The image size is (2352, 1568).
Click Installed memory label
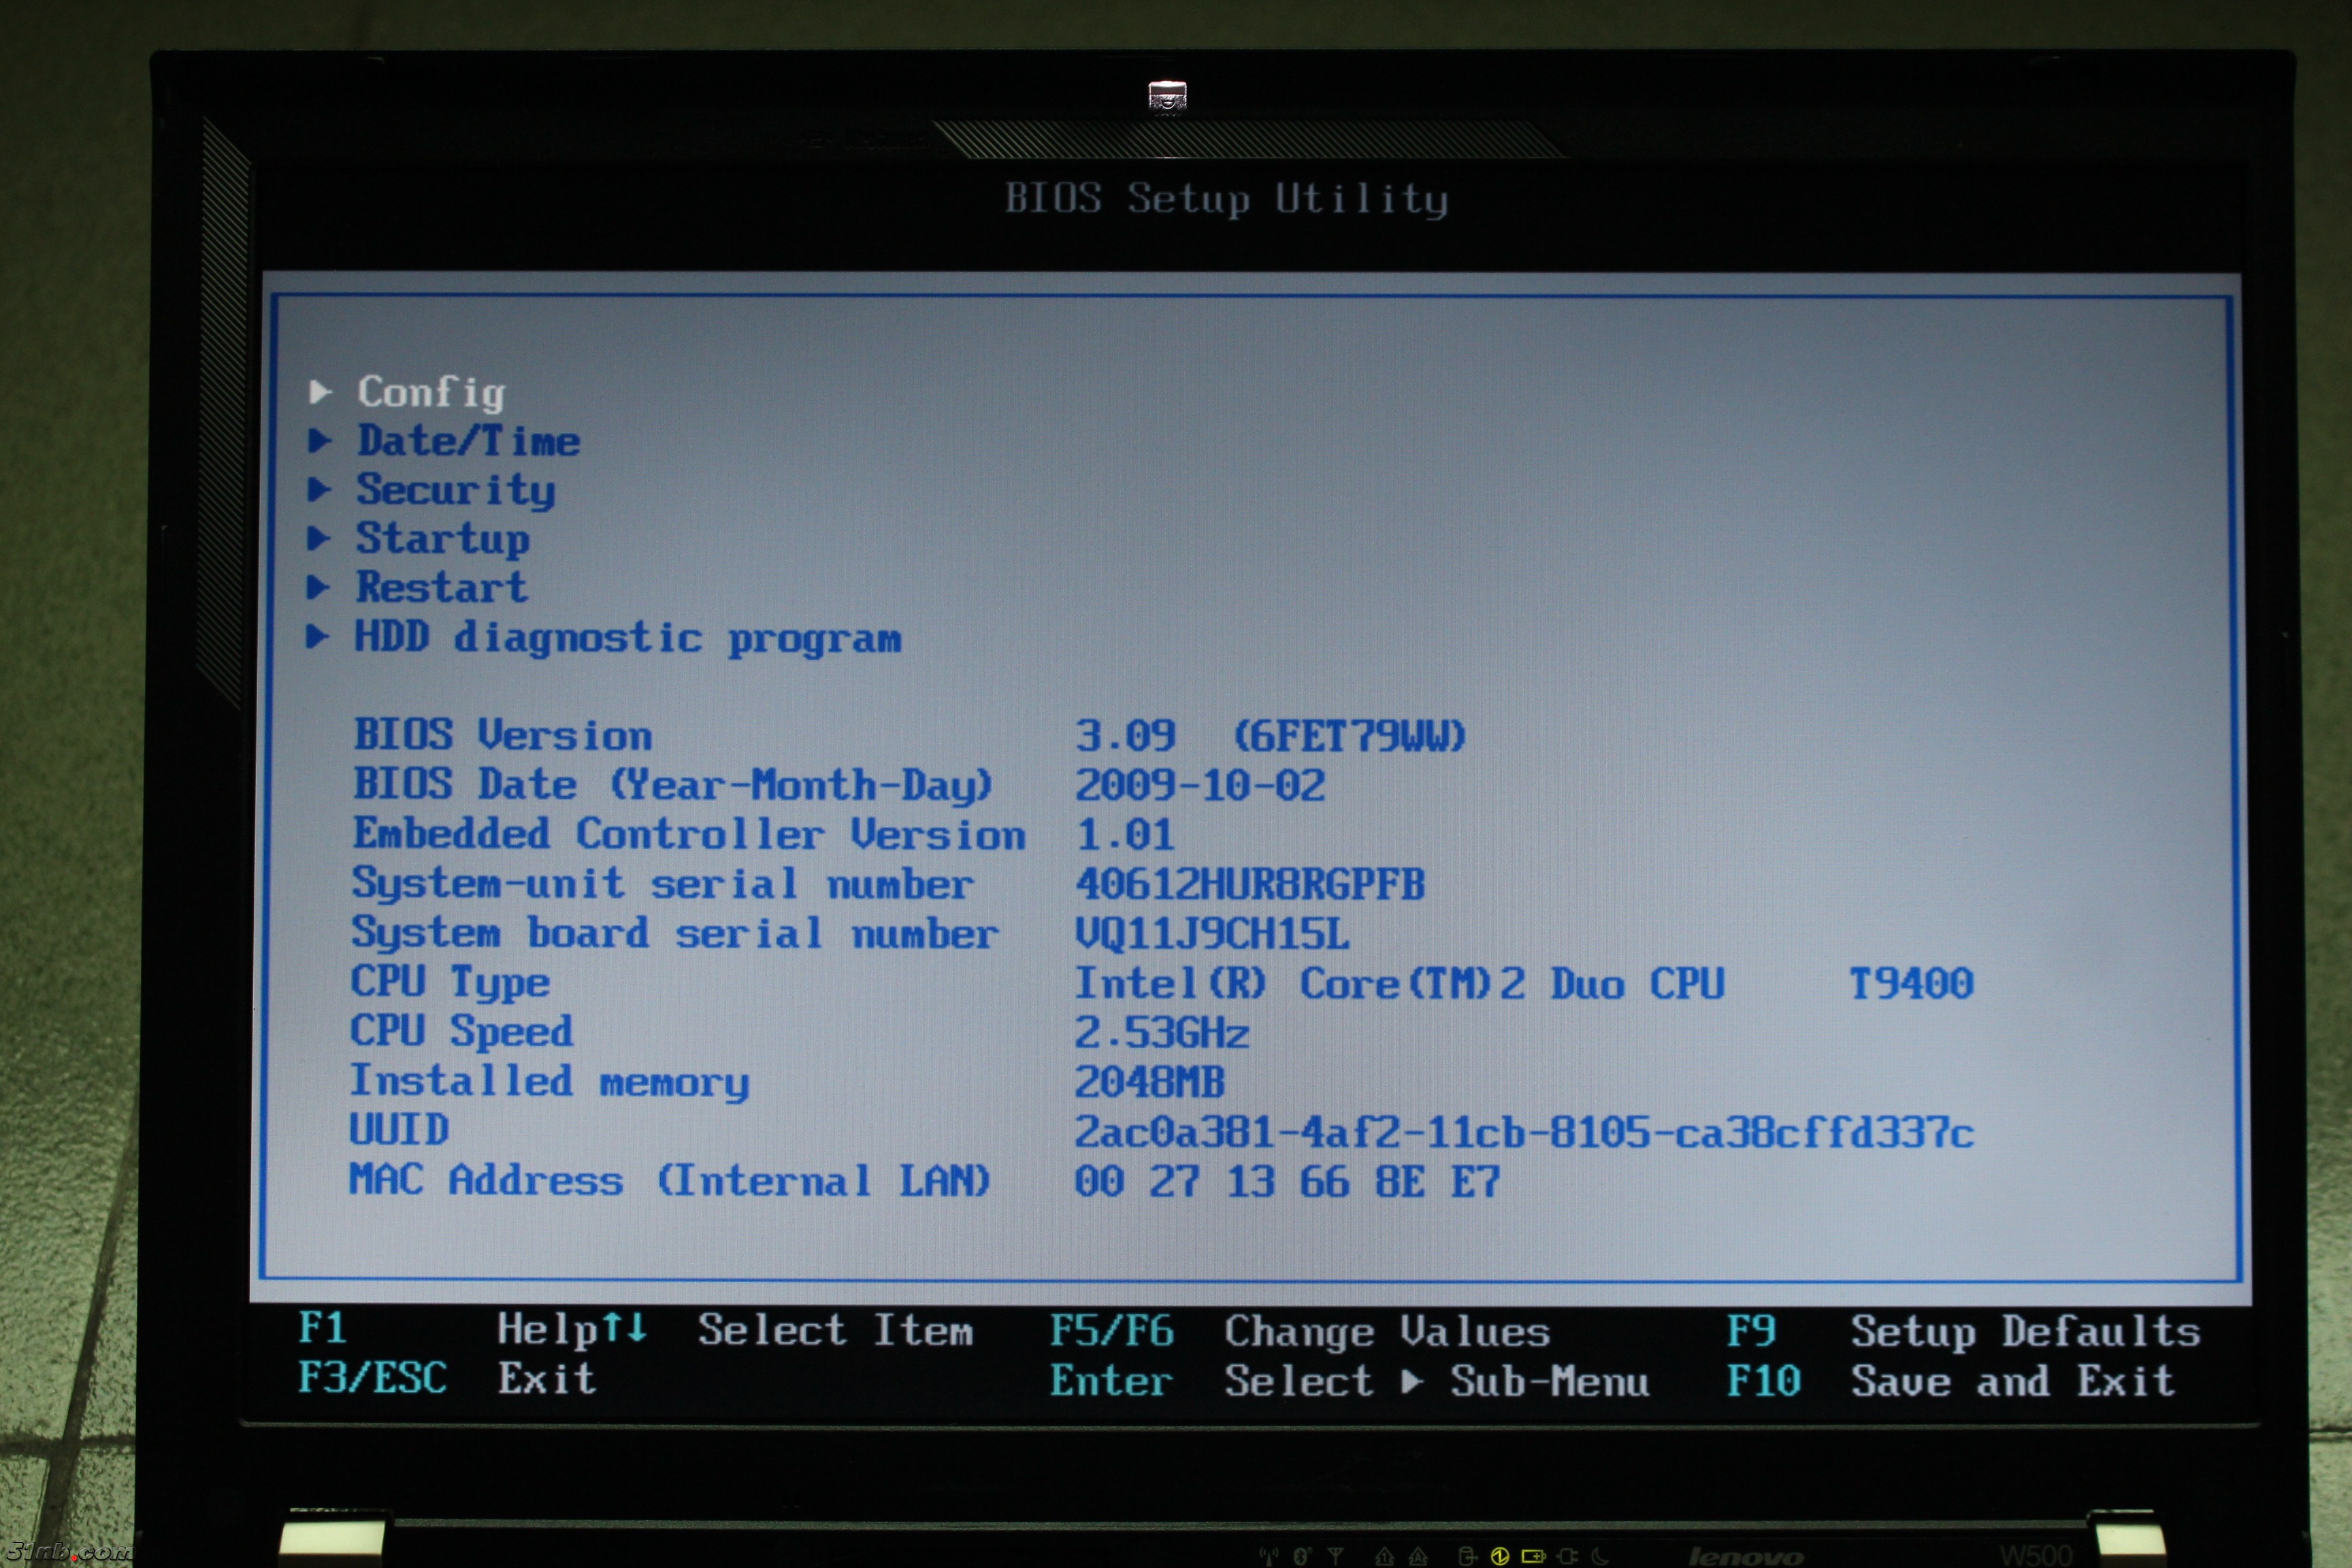click(549, 1081)
